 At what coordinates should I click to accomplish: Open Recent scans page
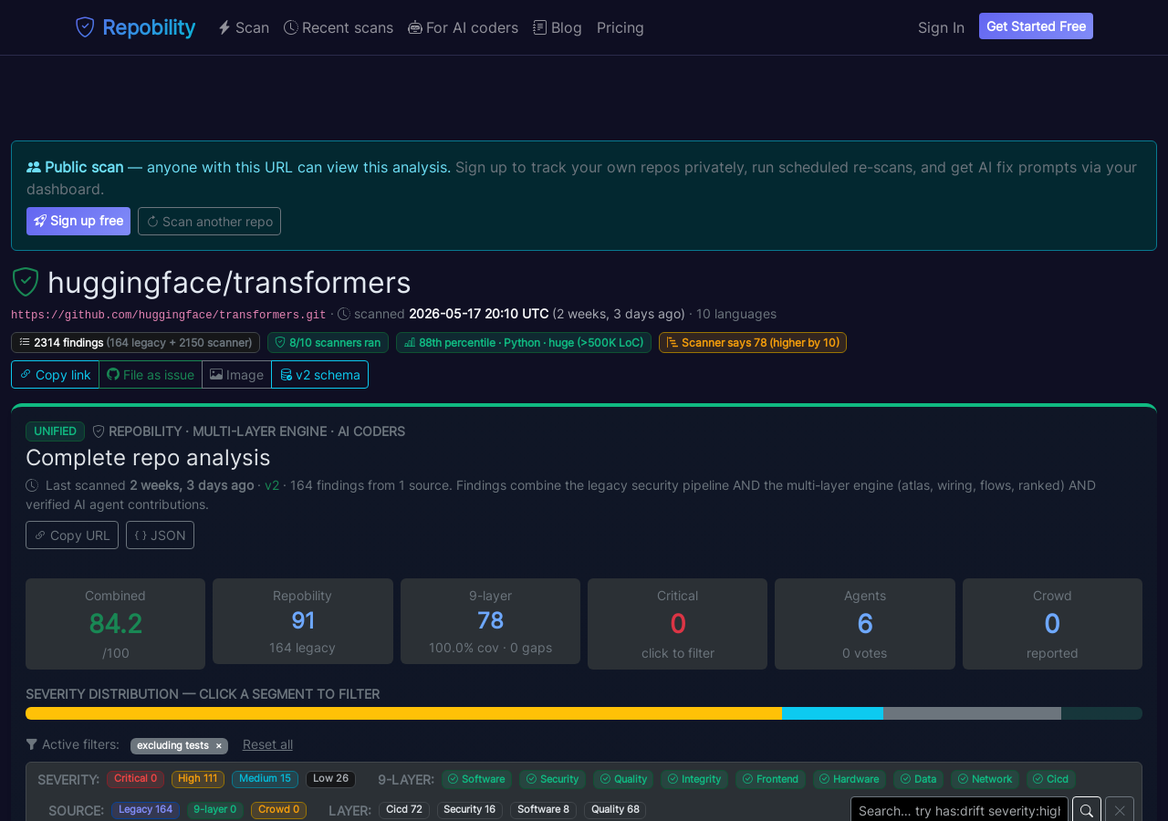(x=339, y=27)
